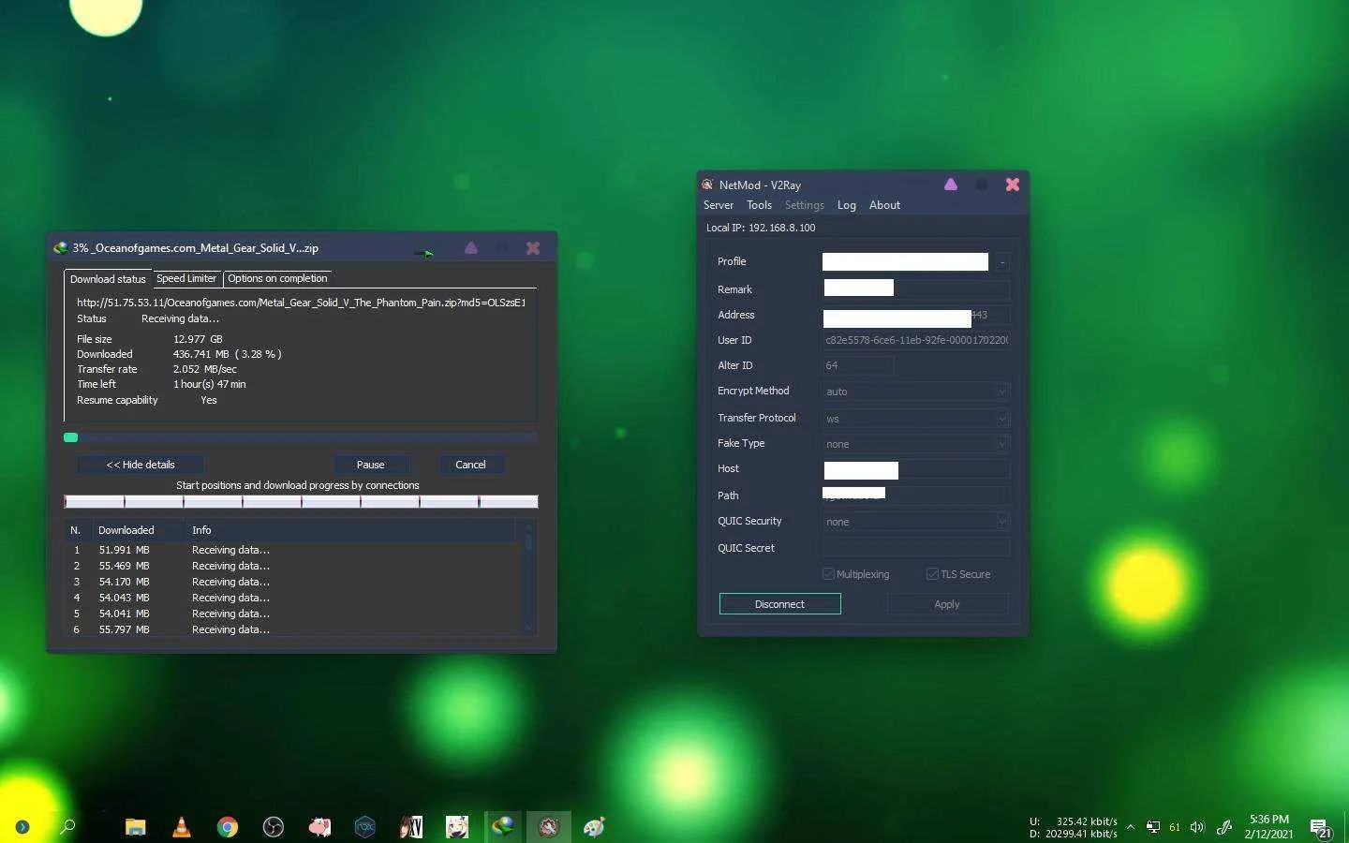This screenshot has height=843, width=1349.
Task: Open OBS Studio from the taskbar
Action: tap(274, 826)
